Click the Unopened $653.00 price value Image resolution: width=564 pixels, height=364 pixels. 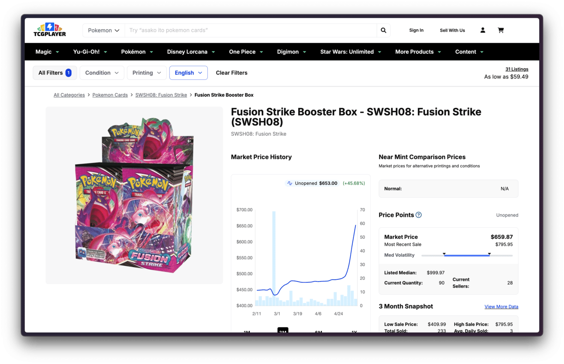pos(328,183)
